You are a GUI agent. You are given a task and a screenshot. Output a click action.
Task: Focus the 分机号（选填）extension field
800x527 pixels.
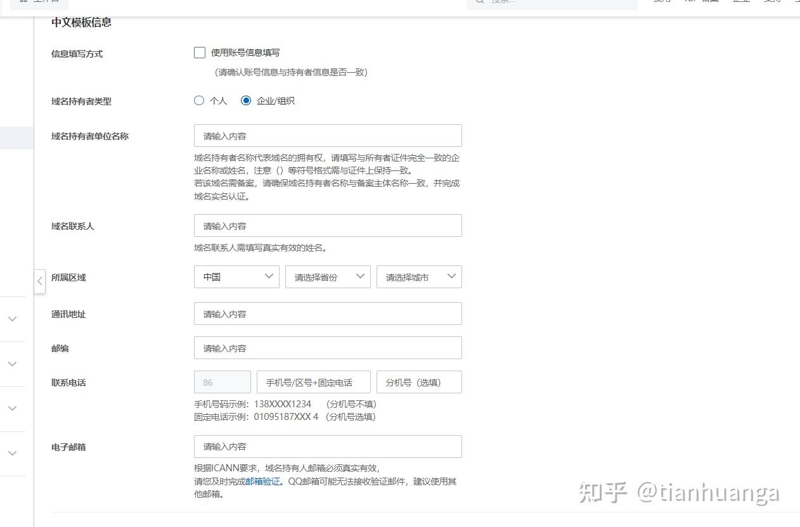pos(419,382)
